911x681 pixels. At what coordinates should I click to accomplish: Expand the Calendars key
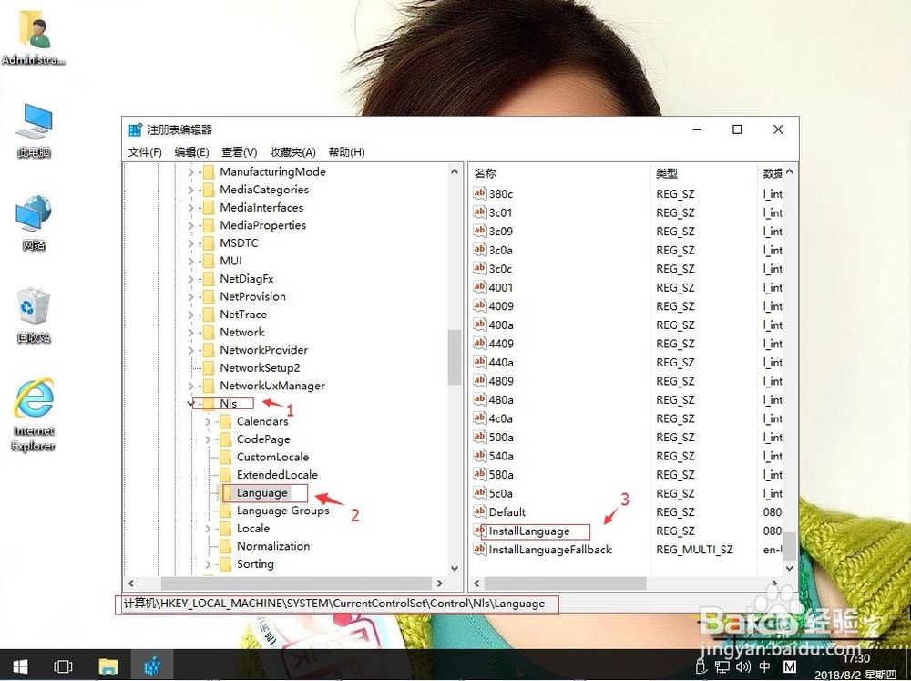point(208,421)
